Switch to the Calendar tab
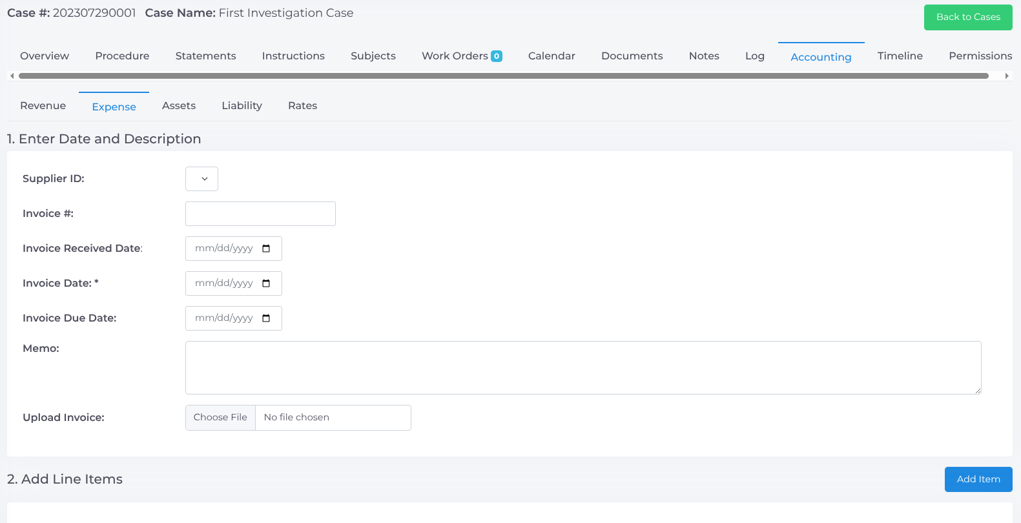The image size is (1021, 523). (x=552, y=56)
